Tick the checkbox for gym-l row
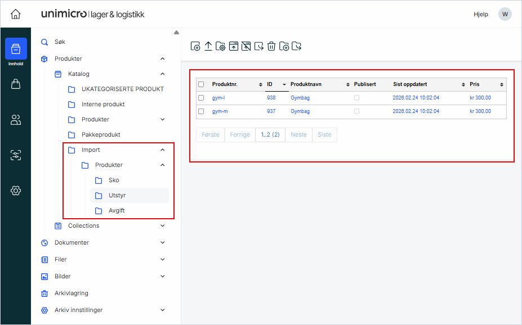This screenshot has width=522, height=325. [x=201, y=98]
